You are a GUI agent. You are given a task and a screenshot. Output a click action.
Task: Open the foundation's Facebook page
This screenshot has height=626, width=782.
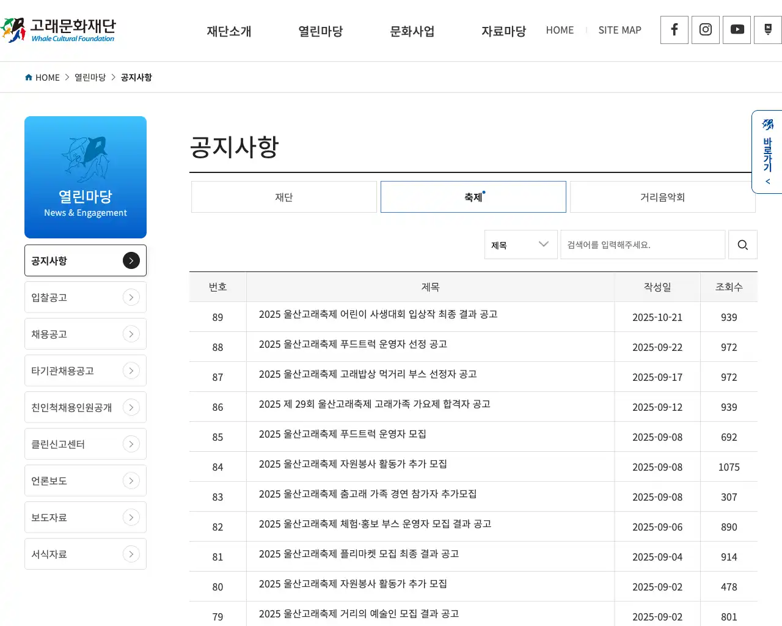click(x=674, y=30)
